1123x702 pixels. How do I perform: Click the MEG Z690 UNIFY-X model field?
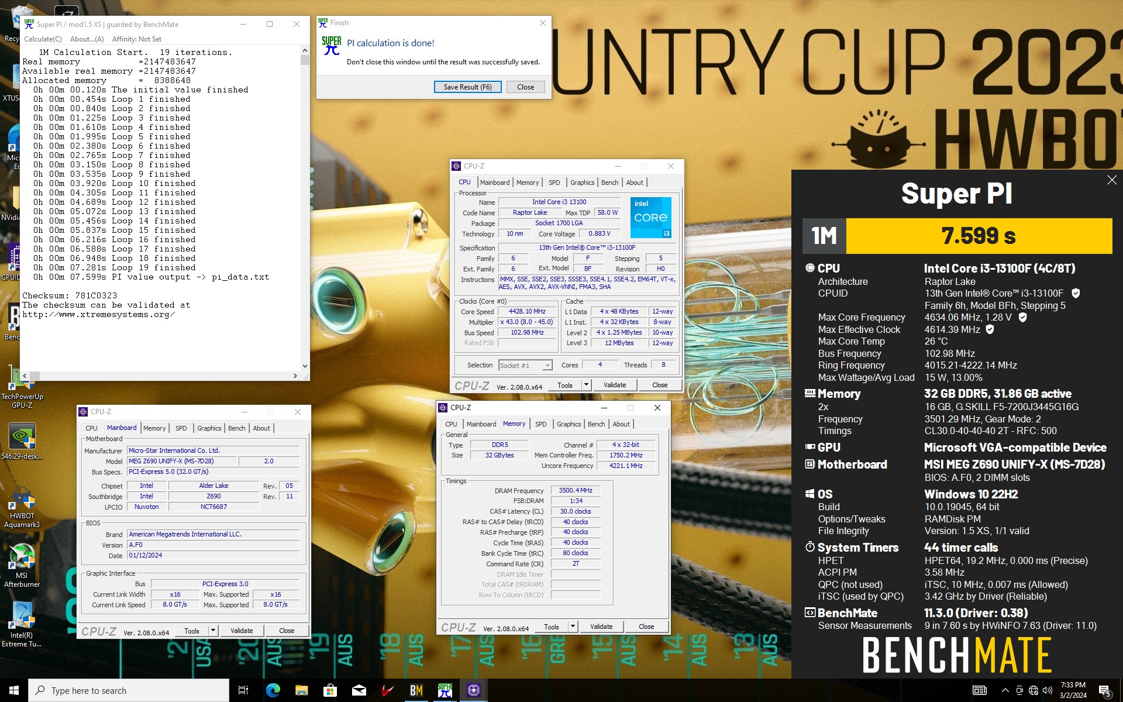pos(182,462)
